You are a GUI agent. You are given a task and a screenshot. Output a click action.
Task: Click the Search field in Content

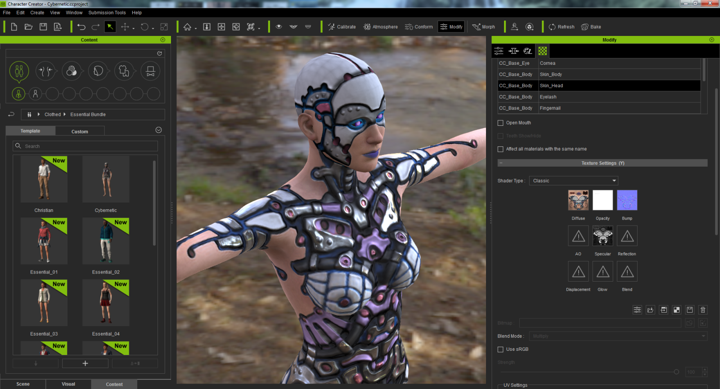click(85, 146)
